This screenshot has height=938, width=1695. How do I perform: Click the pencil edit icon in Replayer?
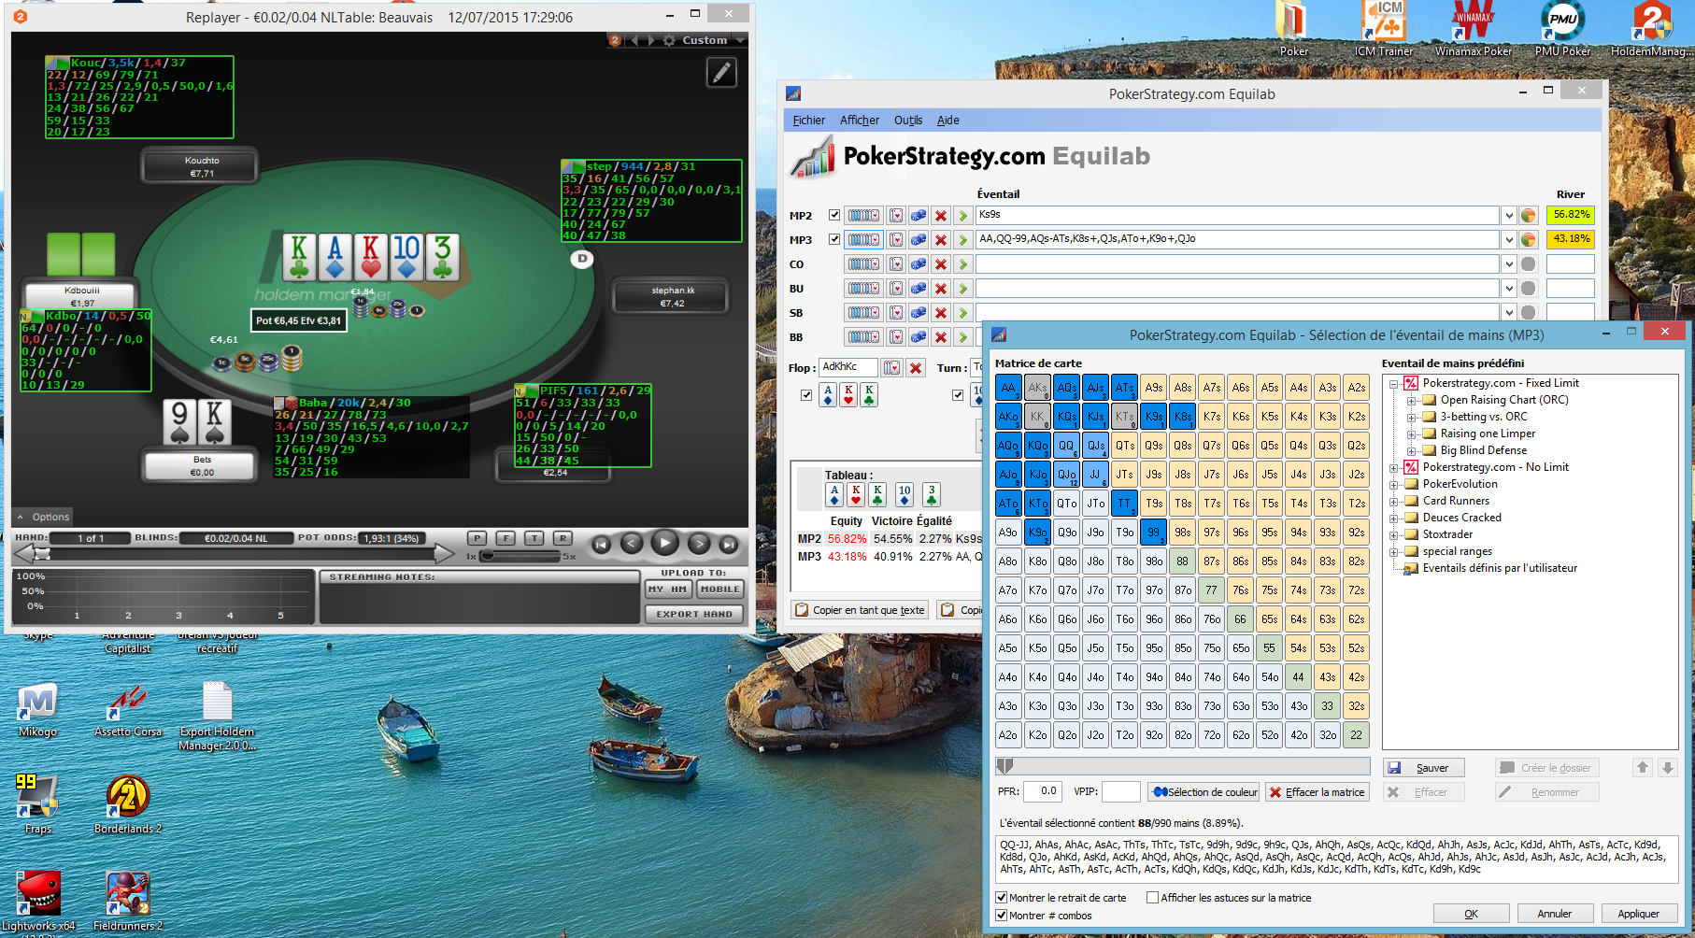point(721,72)
